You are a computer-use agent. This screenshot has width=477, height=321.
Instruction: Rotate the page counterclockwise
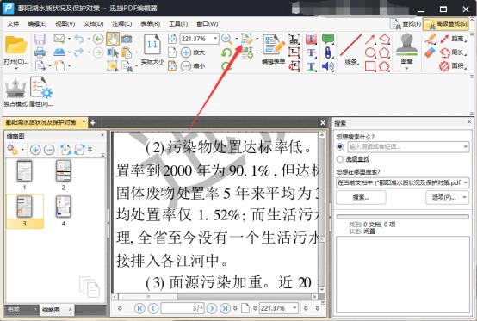[x=226, y=52]
